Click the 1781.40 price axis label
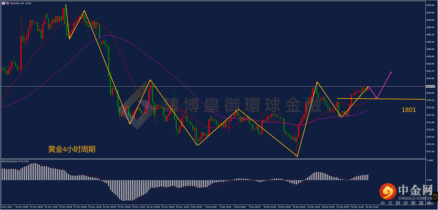 pos(430,122)
